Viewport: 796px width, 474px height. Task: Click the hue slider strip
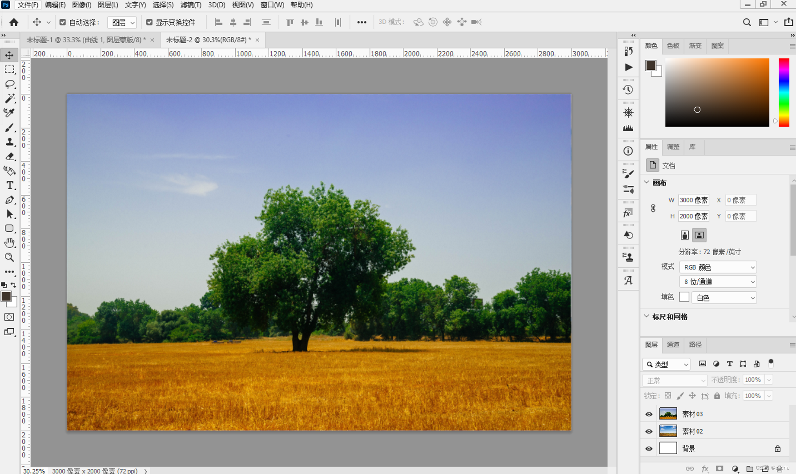pyautogui.click(x=784, y=92)
